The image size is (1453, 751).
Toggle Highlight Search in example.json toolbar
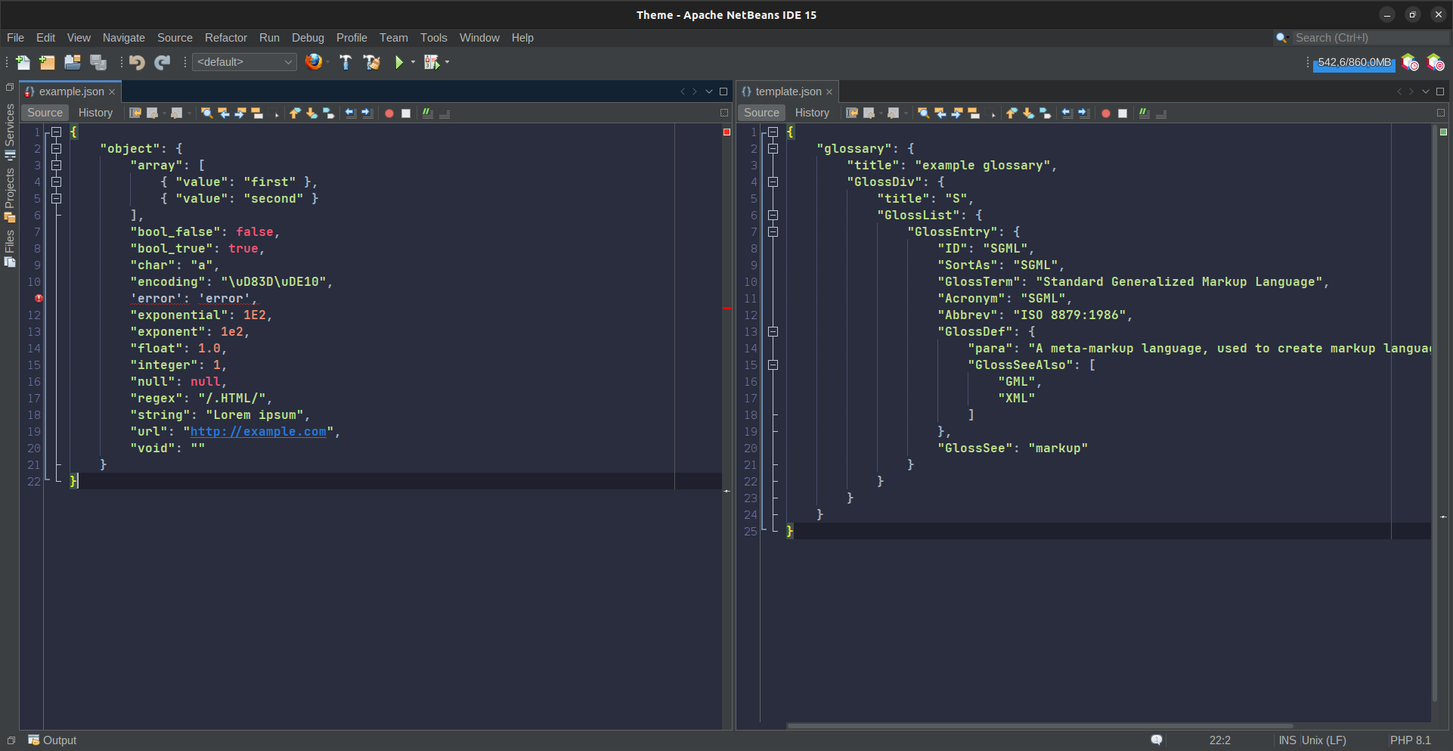tap(257, 113)
